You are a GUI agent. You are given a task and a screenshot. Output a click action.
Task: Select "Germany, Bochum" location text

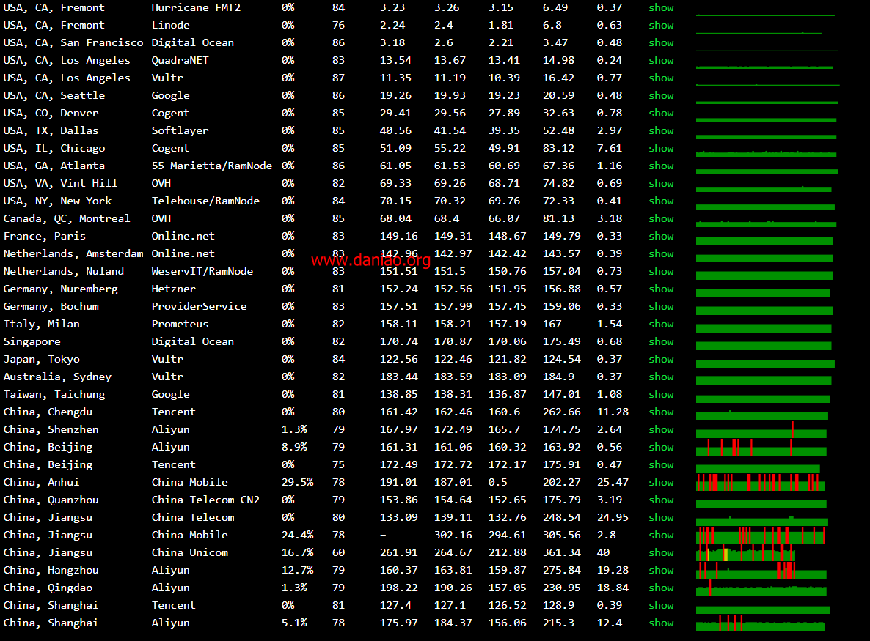[x=51, y=307]
